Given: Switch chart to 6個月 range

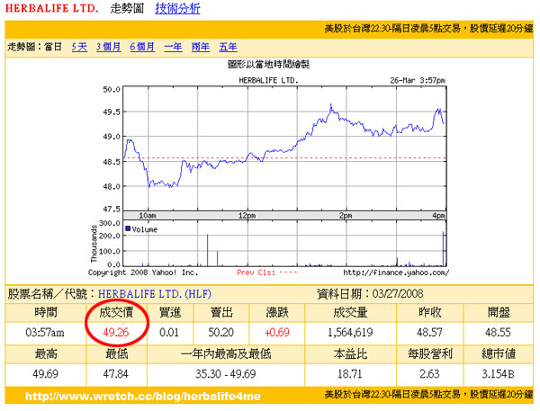Looking at the screenshot, I should (142, 47).
